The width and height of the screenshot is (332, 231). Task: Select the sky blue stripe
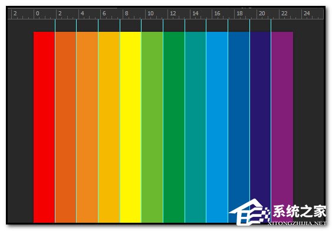pyautogui.click(x=217, y=127)
